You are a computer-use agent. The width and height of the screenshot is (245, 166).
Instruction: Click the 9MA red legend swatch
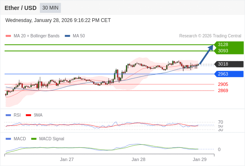(28, 115)
